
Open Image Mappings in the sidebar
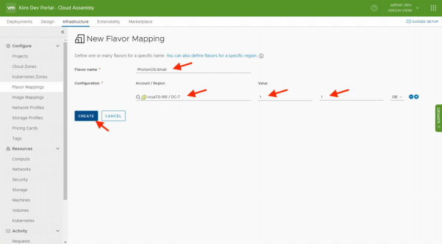point(28,97)
